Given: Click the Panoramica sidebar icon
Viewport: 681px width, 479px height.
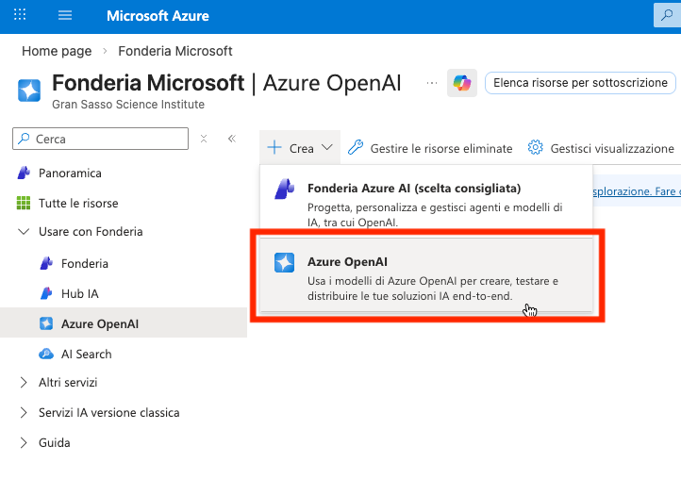Looking at the screenshot, I should [x=24, y=173].
